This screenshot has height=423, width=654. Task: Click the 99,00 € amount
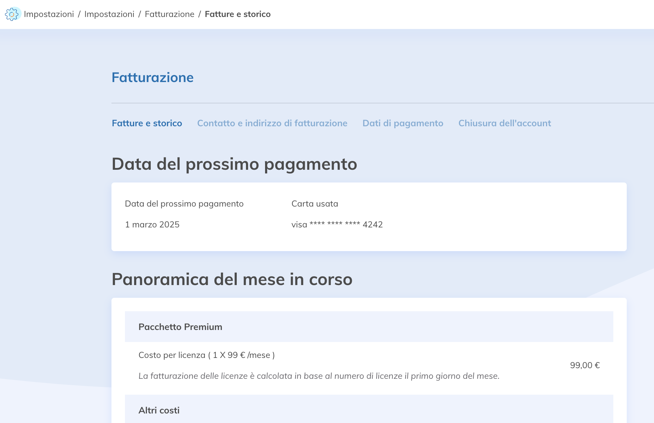click(x=585, y=365)
